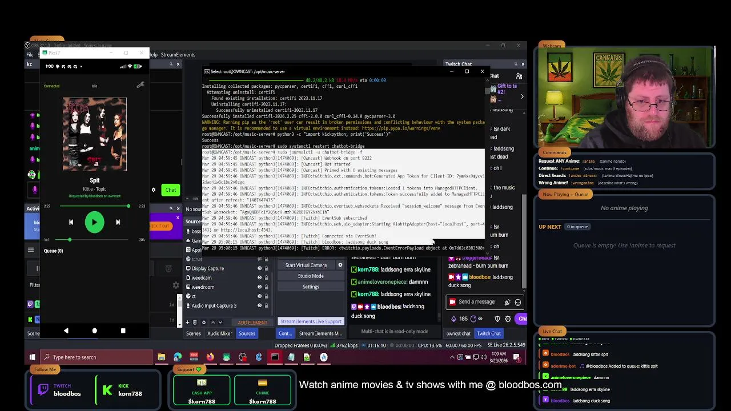The image size is (731, 411).
Task: Skip to previous track in the phone player
Action: [x=71, y=222]
